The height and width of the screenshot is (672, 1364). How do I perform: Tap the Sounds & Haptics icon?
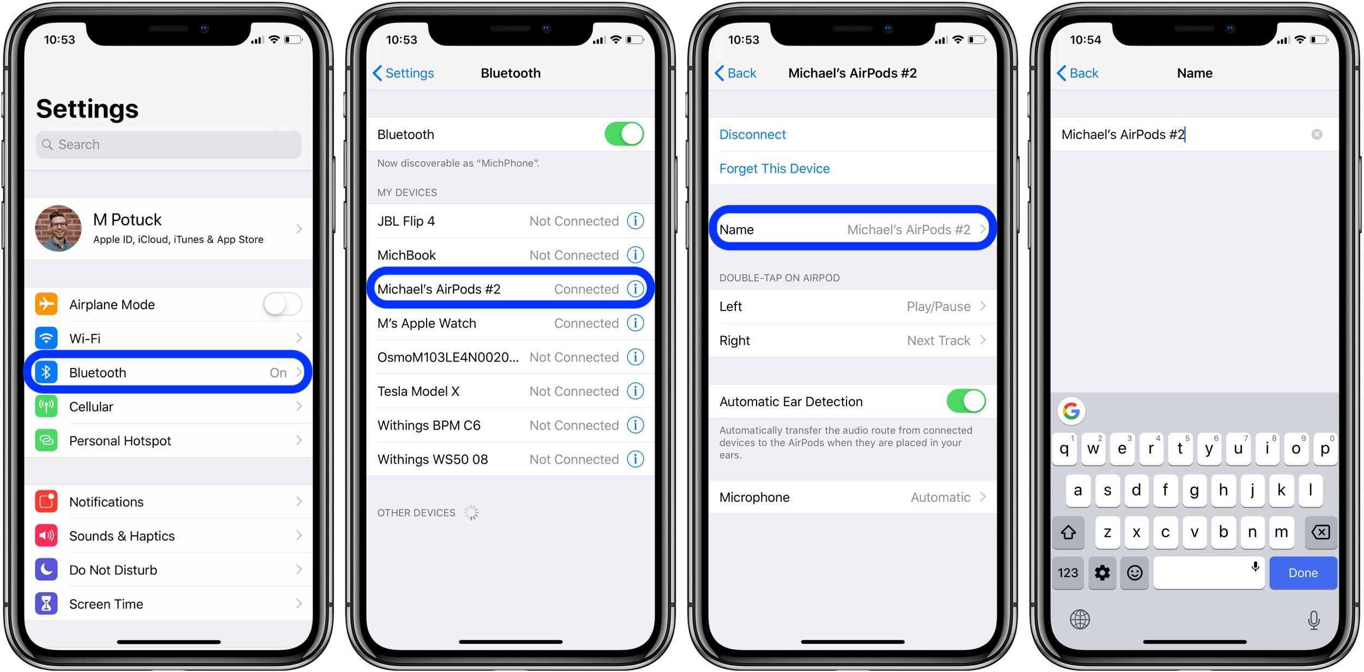[x=45, y=537]
